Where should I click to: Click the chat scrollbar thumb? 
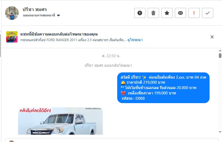coord(220,56)
